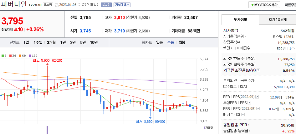Select the 1년 line chart period
The width and height of the screenshot is (296, 134).
[63, 42]
